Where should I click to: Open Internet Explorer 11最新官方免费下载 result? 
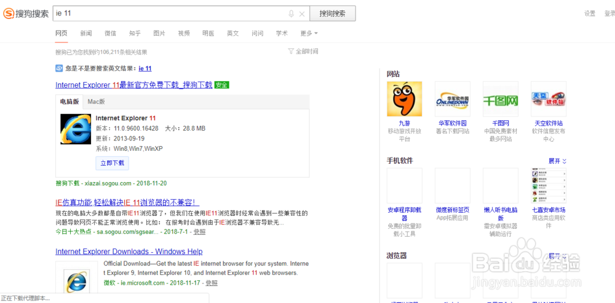[x=133, y=85]
